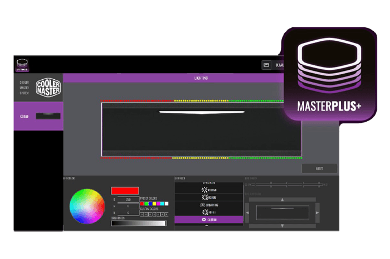Image resolution: width=390 pixels, height=259 pixels.
Task: Select the highlighted device in sidebar
Action: tap(38, 116)
